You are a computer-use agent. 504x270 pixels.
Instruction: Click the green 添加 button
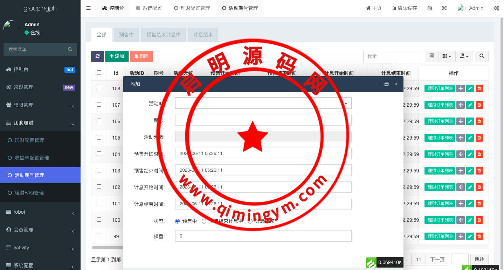[117, 56]
